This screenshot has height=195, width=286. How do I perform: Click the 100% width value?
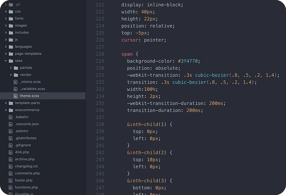[149, 89]
